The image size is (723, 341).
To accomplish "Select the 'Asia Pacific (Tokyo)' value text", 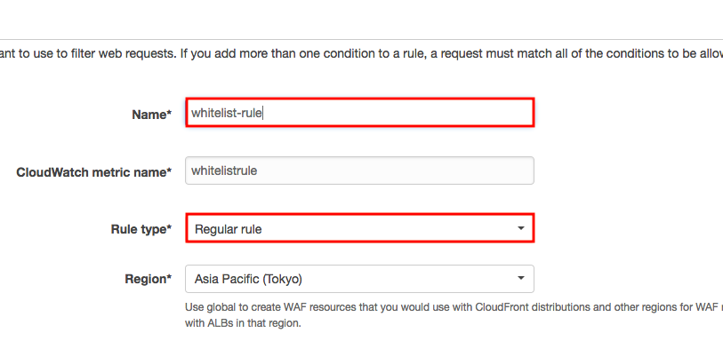I will coord(248,279).
